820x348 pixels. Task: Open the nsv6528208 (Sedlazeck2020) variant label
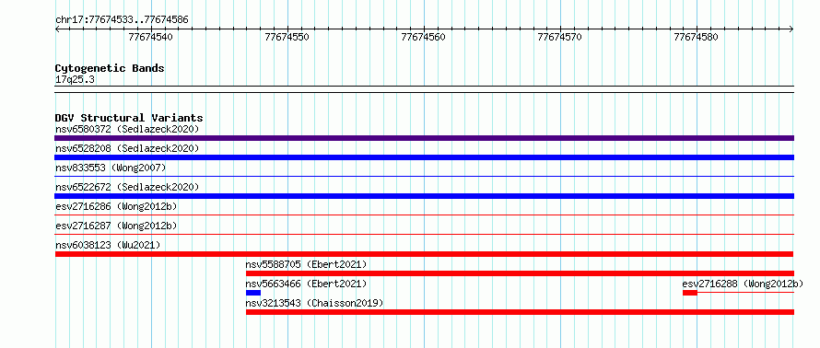127,148
